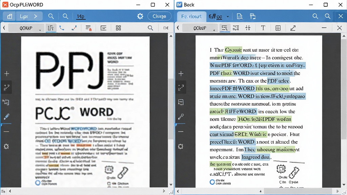Select the blue highlighter pen in OcpPLEWORD sidebar

[x=6, y=116]
